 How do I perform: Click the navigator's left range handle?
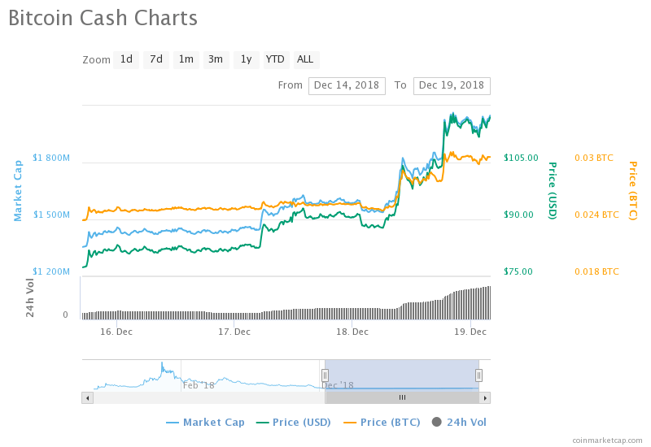point(325,375)
